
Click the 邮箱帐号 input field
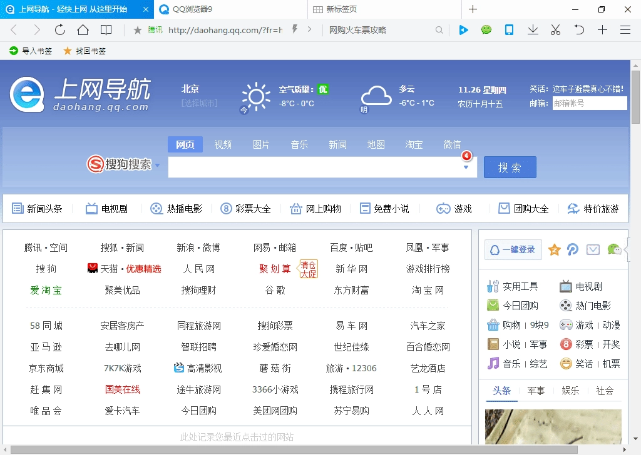(590, 103)
